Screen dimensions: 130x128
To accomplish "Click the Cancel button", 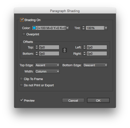I will (x=73, y=100).
